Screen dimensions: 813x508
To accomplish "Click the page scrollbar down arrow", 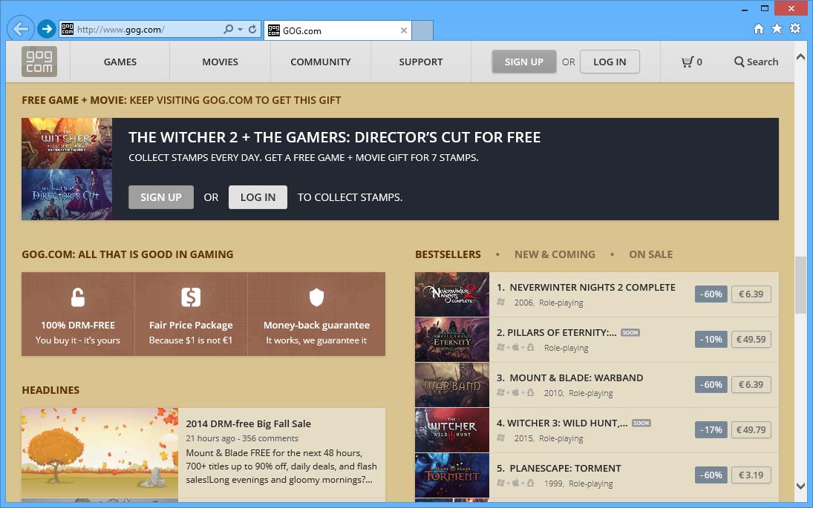I will pyautogui.click(x=800, y=486).
